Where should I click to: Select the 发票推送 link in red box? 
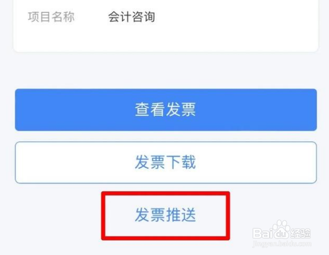coord(165,215)
